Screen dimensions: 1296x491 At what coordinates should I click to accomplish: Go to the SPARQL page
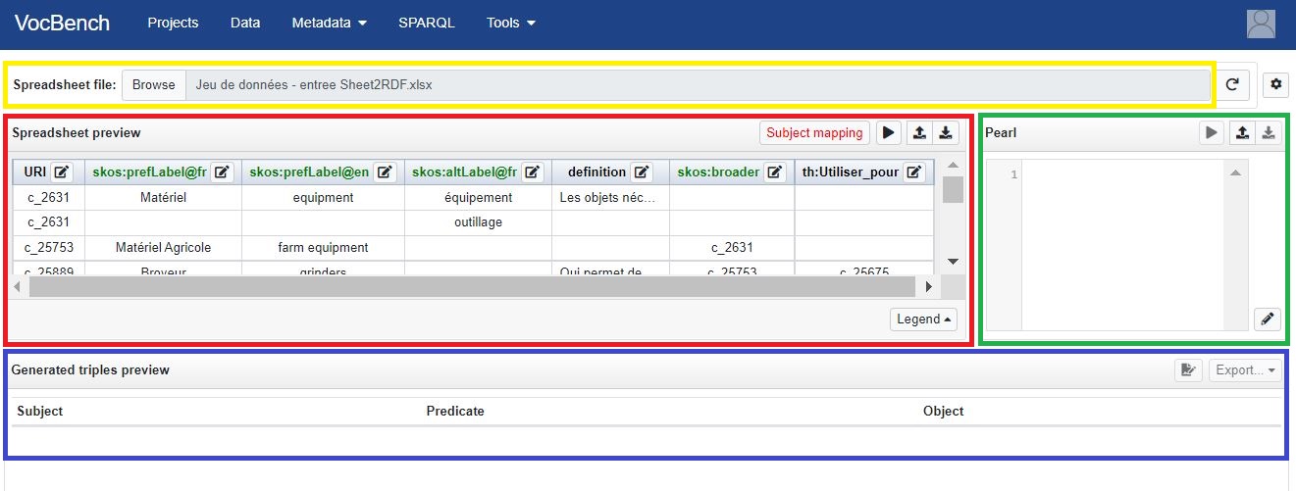click(x=426, y=23)
